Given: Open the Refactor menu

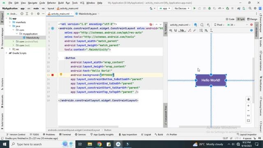Looking at the screenshot, I should pyautogui.click(x=51, y=3).
